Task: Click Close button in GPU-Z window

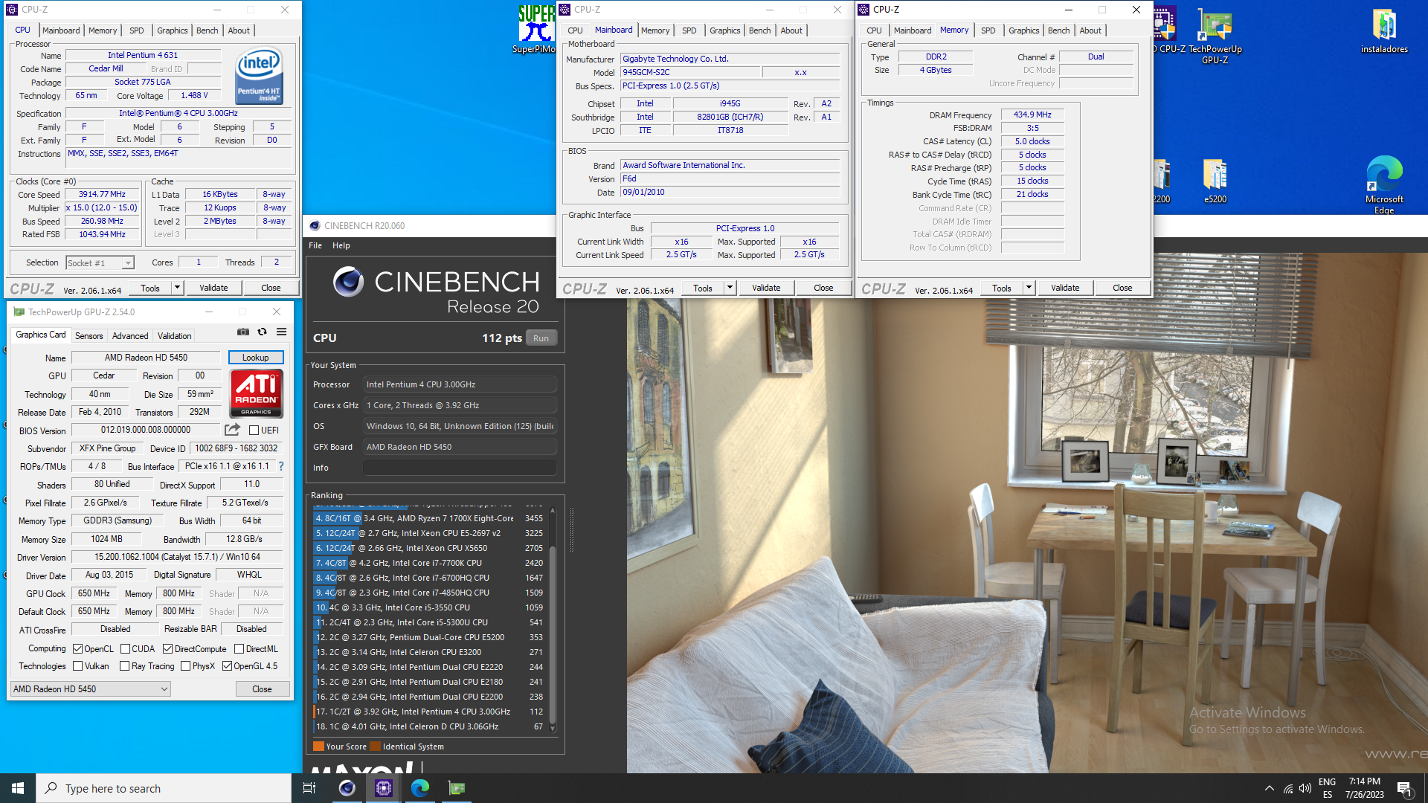Action: point(262,689)
